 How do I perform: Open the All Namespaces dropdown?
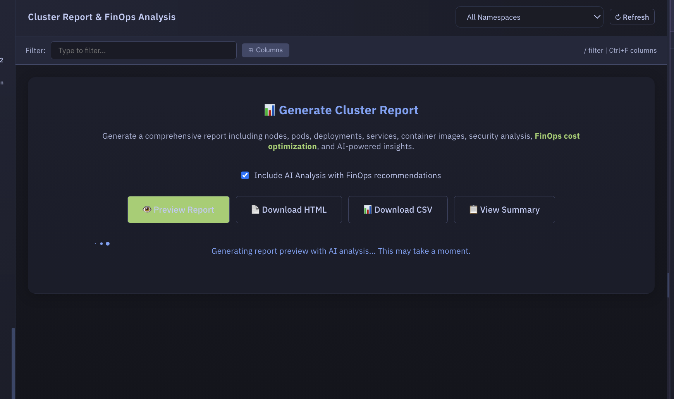click(529, 17)
